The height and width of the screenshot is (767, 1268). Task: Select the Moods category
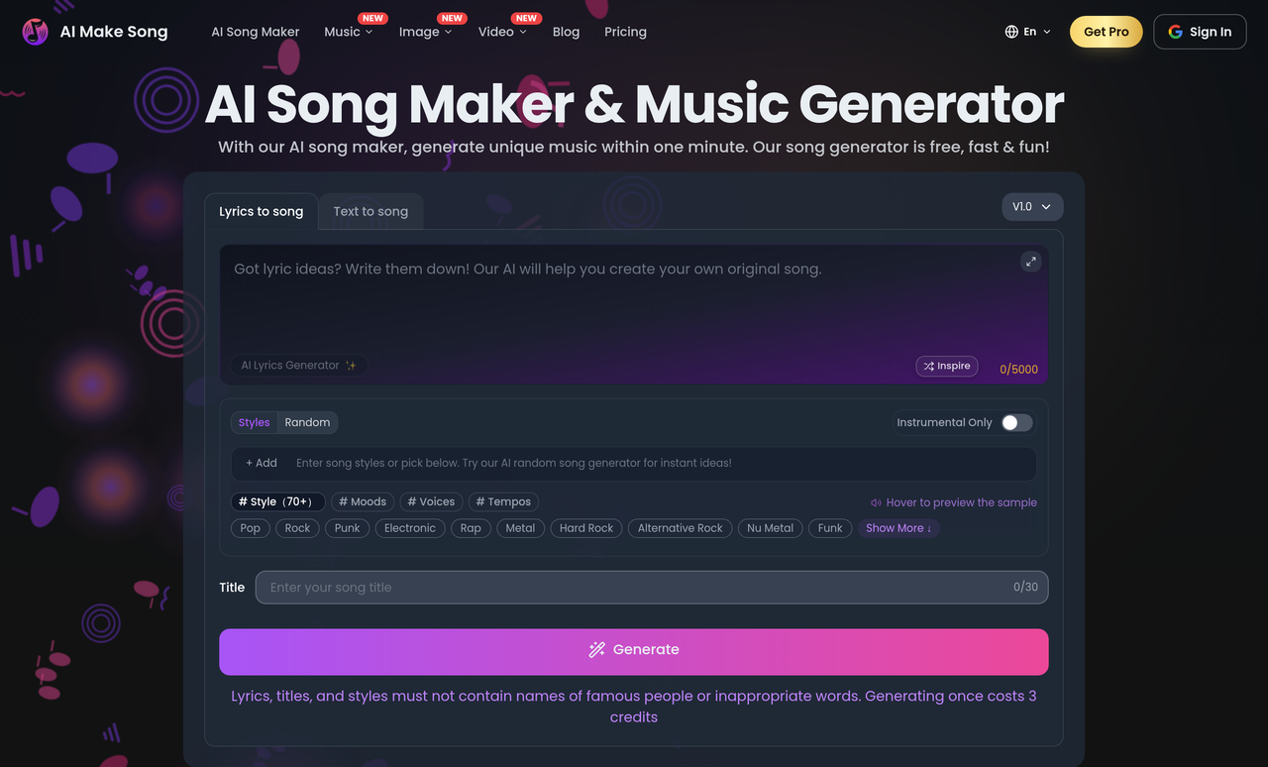[x=363, y=501]
